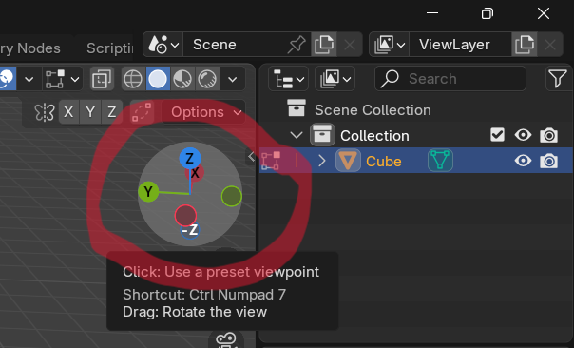
Task: Collapse the Collection tree row
Action: coord(297,136)
